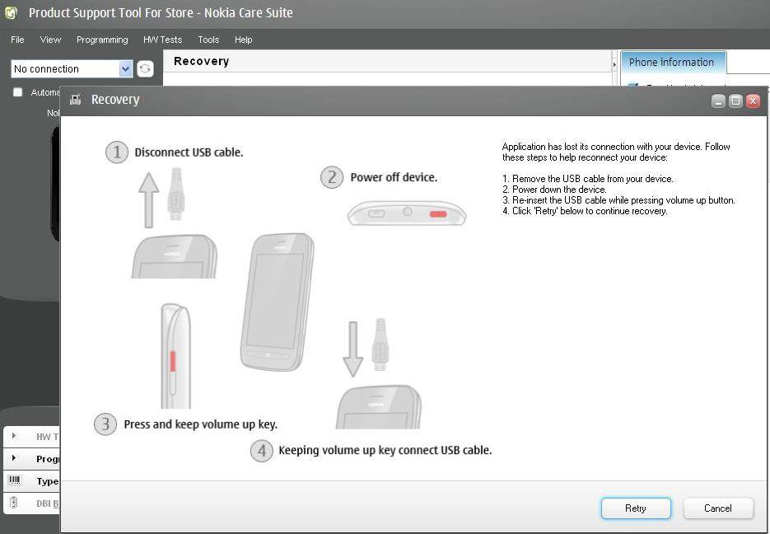Viewport: 770px width, 534px height.
Task: Click the "Click 'Retry' below" instruction line
Action: pos(585,211)
